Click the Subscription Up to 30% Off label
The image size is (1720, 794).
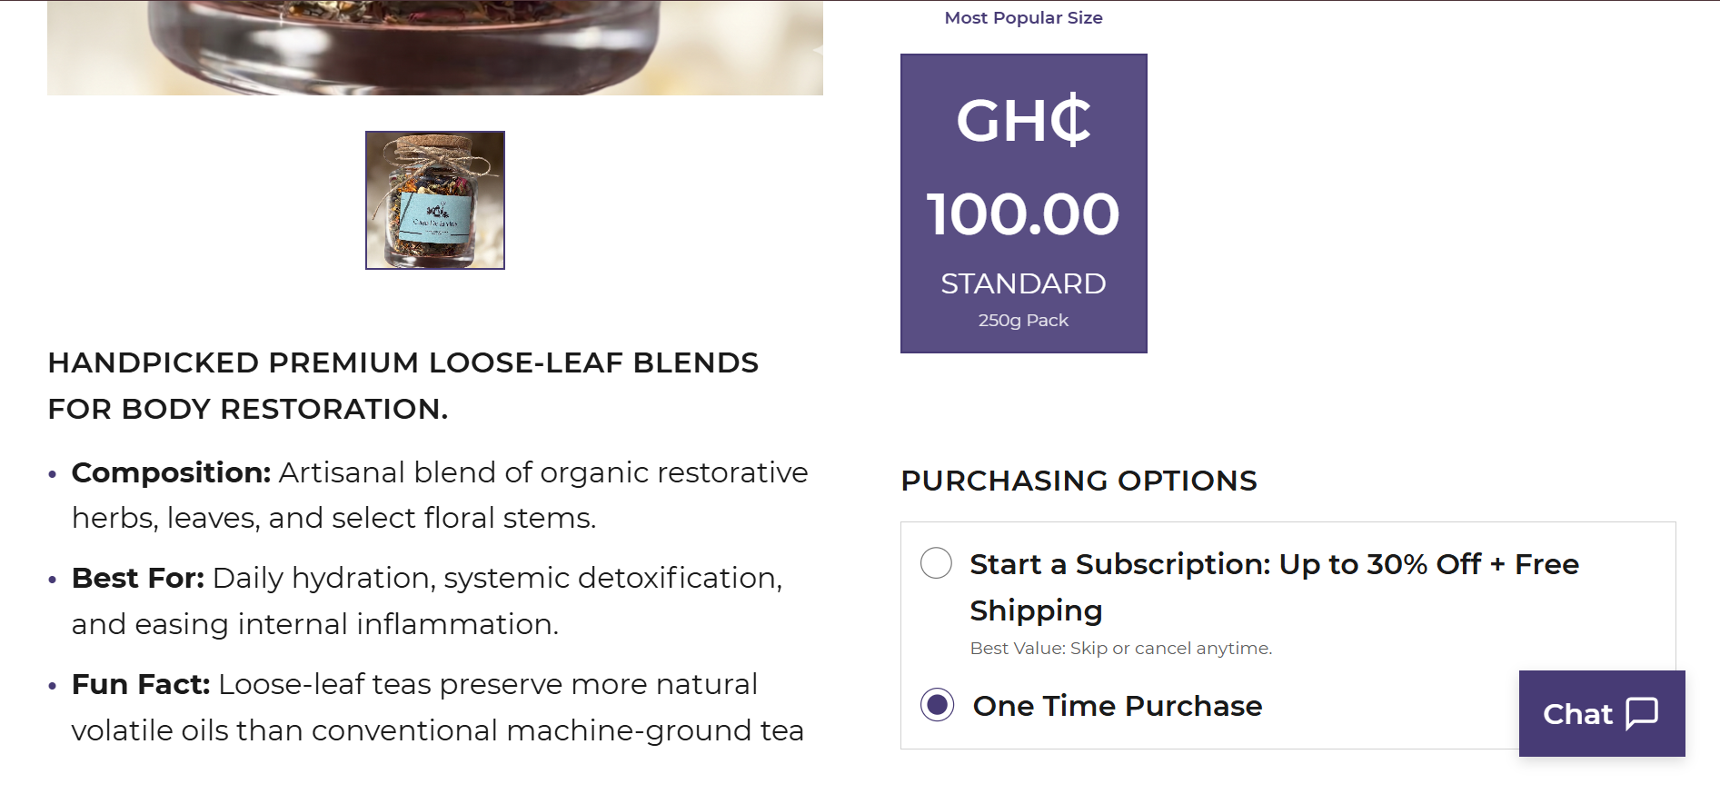1275,587
